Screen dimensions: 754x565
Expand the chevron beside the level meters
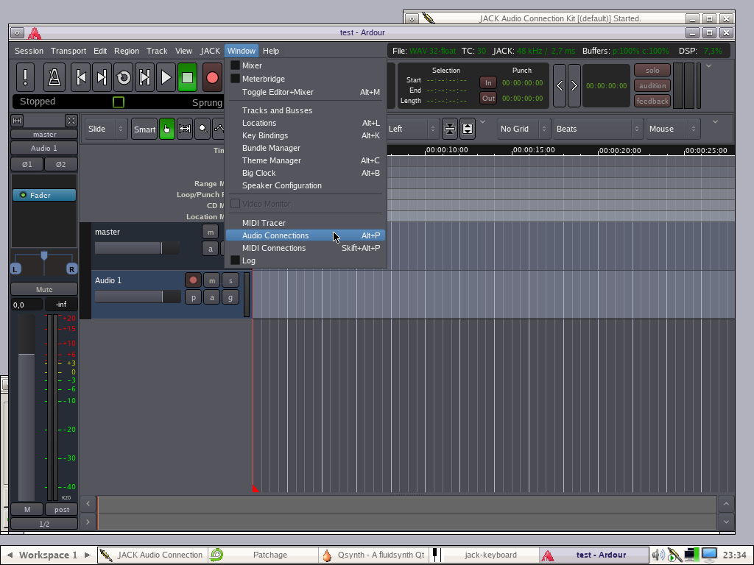[x=708, y=65]
